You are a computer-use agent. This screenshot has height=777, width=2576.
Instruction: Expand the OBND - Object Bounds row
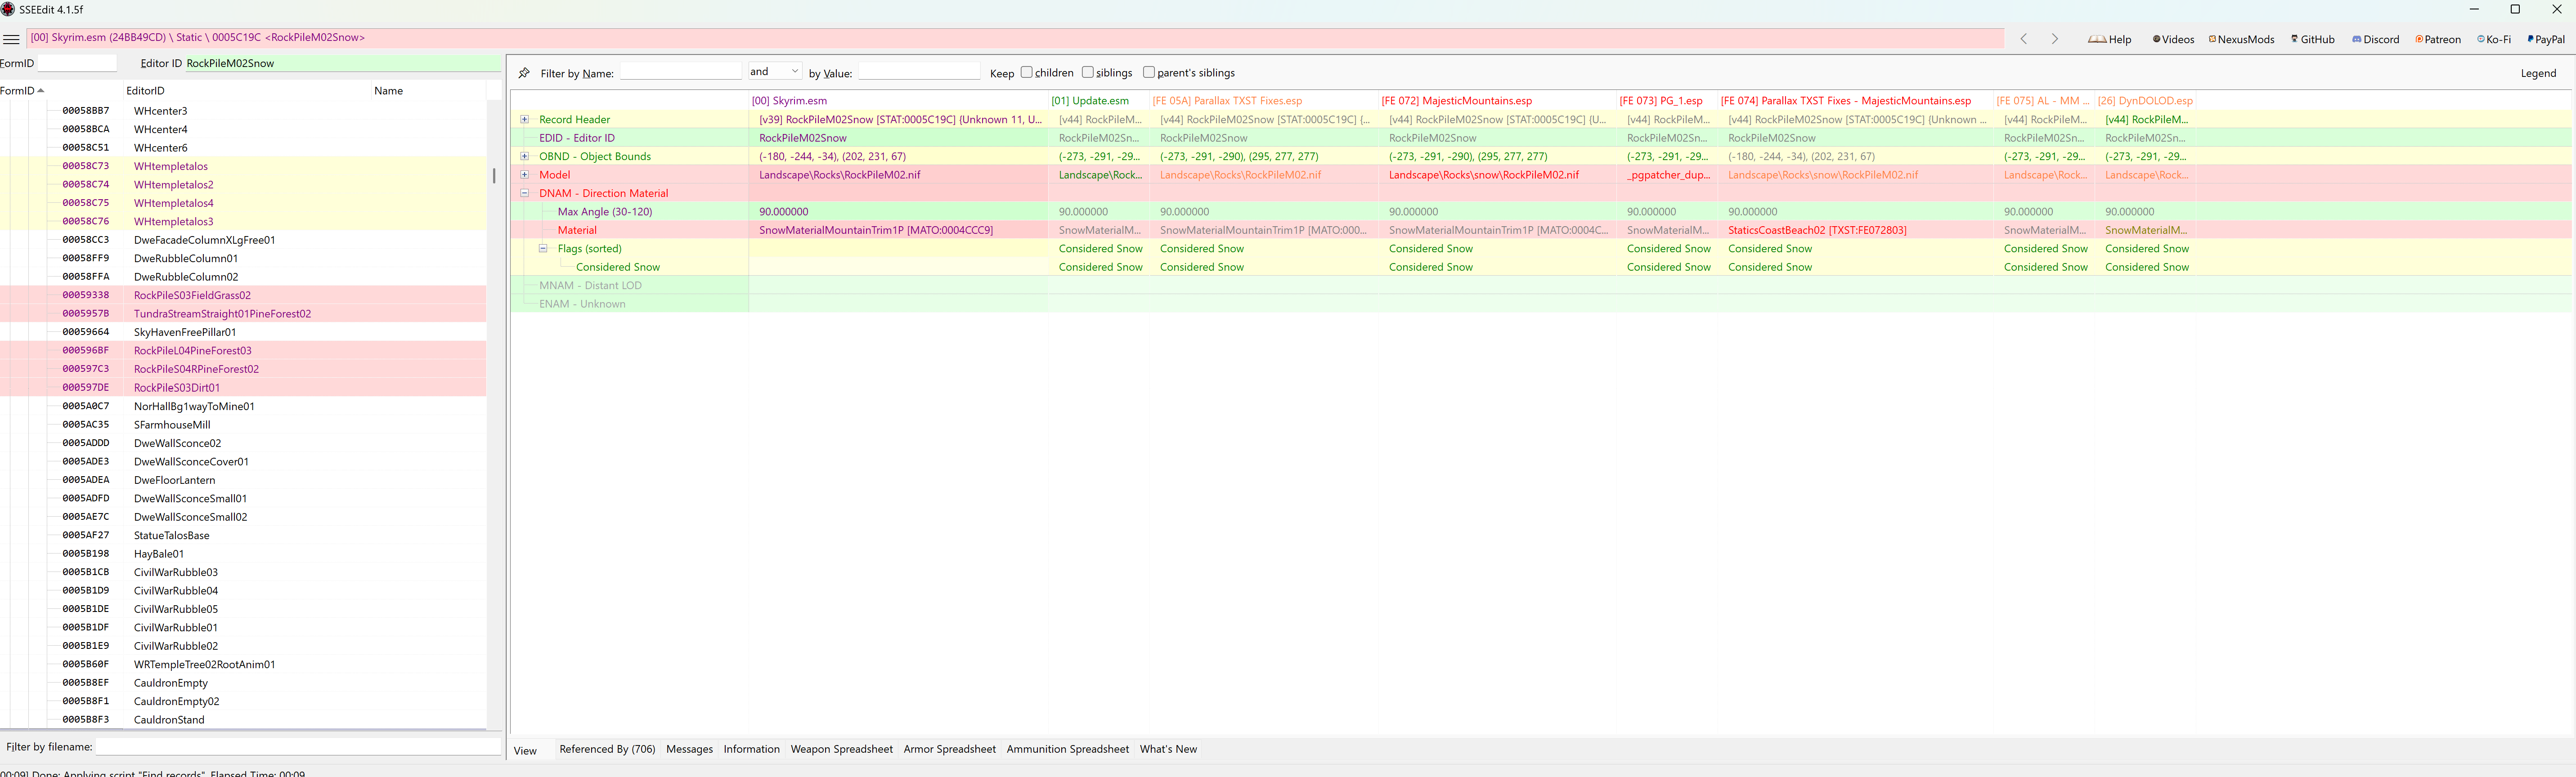click(524, 156)
